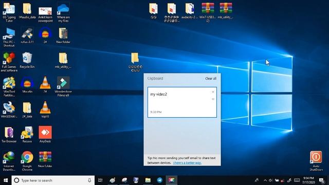Launch Win32Disk Imager shortcut
329x185 pixels.
pyautogui.click(x=9, y=110)
